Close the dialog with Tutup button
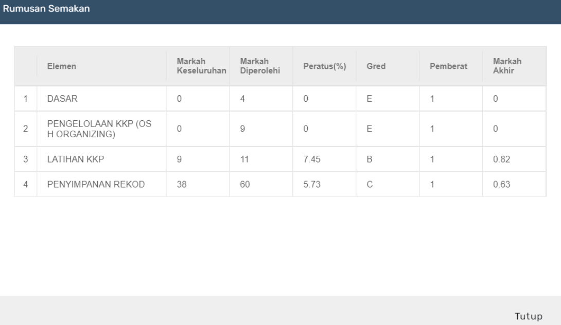561x325 pixels. [x=529, y=316]
